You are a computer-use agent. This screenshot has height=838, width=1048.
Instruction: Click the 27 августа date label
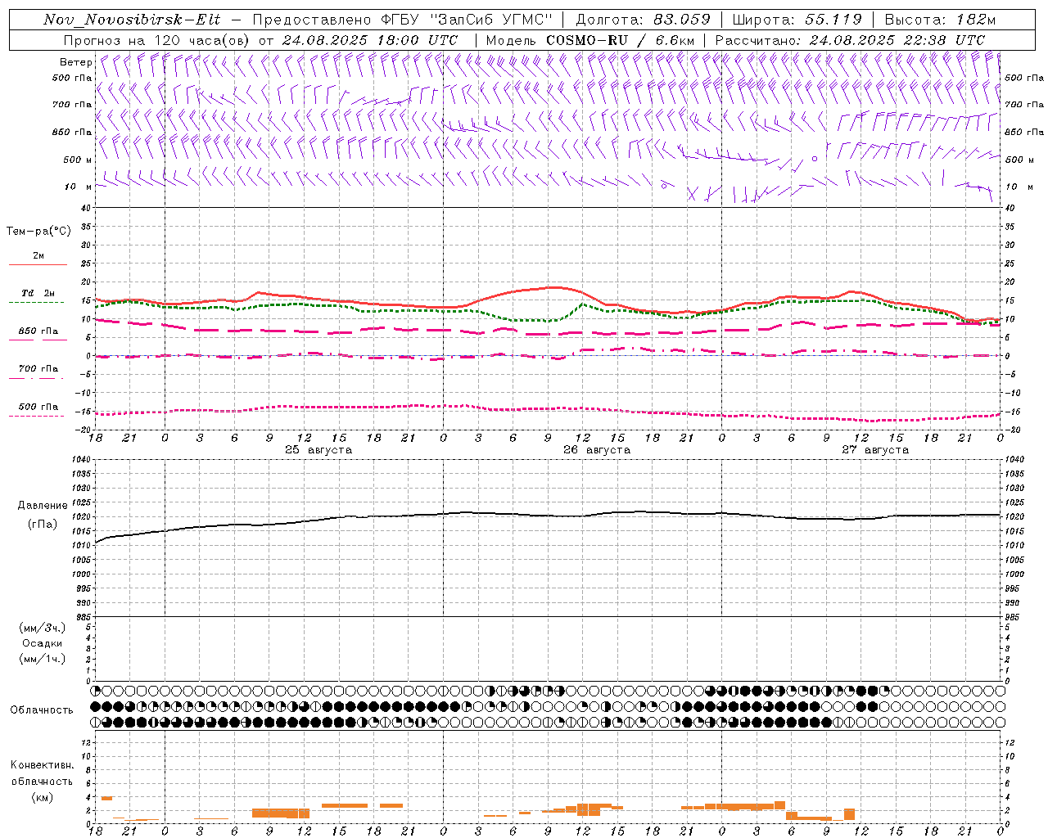[875, 450]
